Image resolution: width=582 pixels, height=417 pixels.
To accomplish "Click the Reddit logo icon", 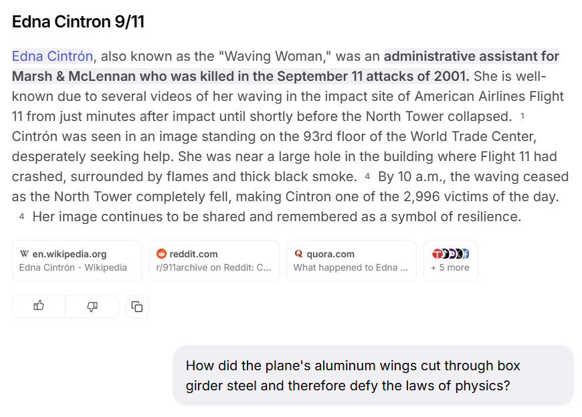I will tap(161, 254).
